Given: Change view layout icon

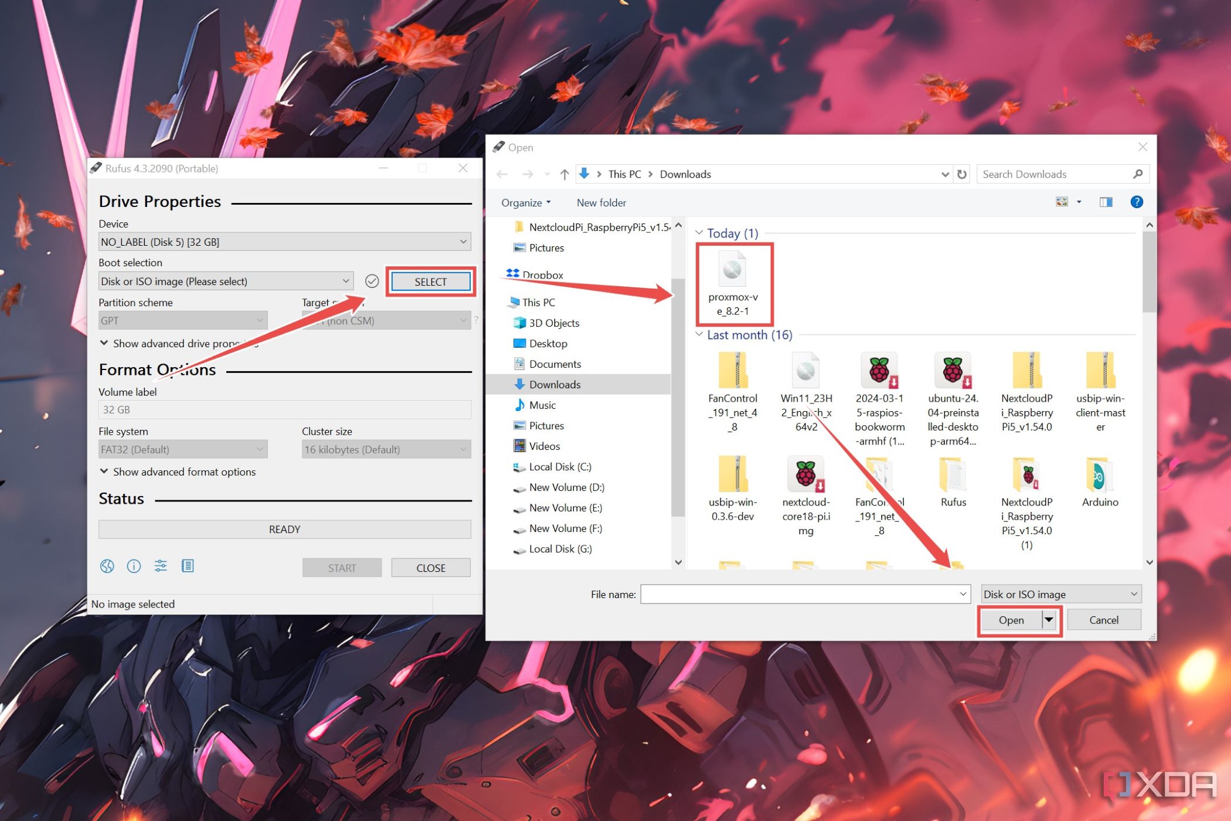Looking at the screenshot, I should (1062, 202).
